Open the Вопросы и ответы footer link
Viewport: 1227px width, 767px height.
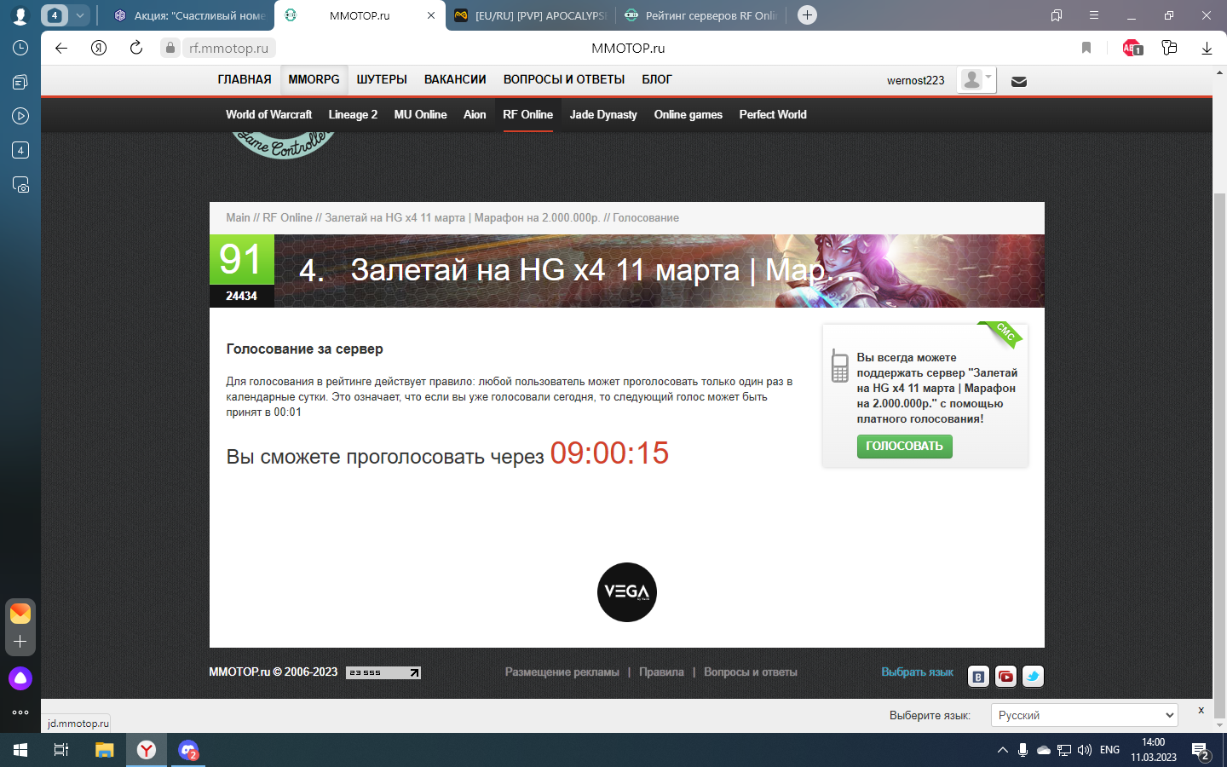[x=751, y=672]
